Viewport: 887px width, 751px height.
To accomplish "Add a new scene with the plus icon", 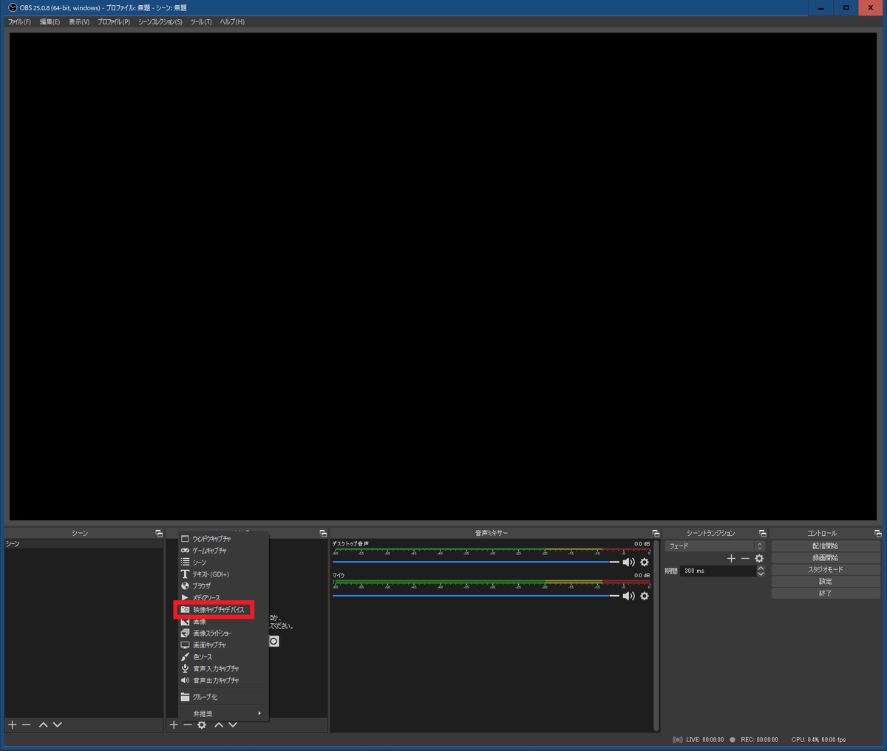I will 12,725.
